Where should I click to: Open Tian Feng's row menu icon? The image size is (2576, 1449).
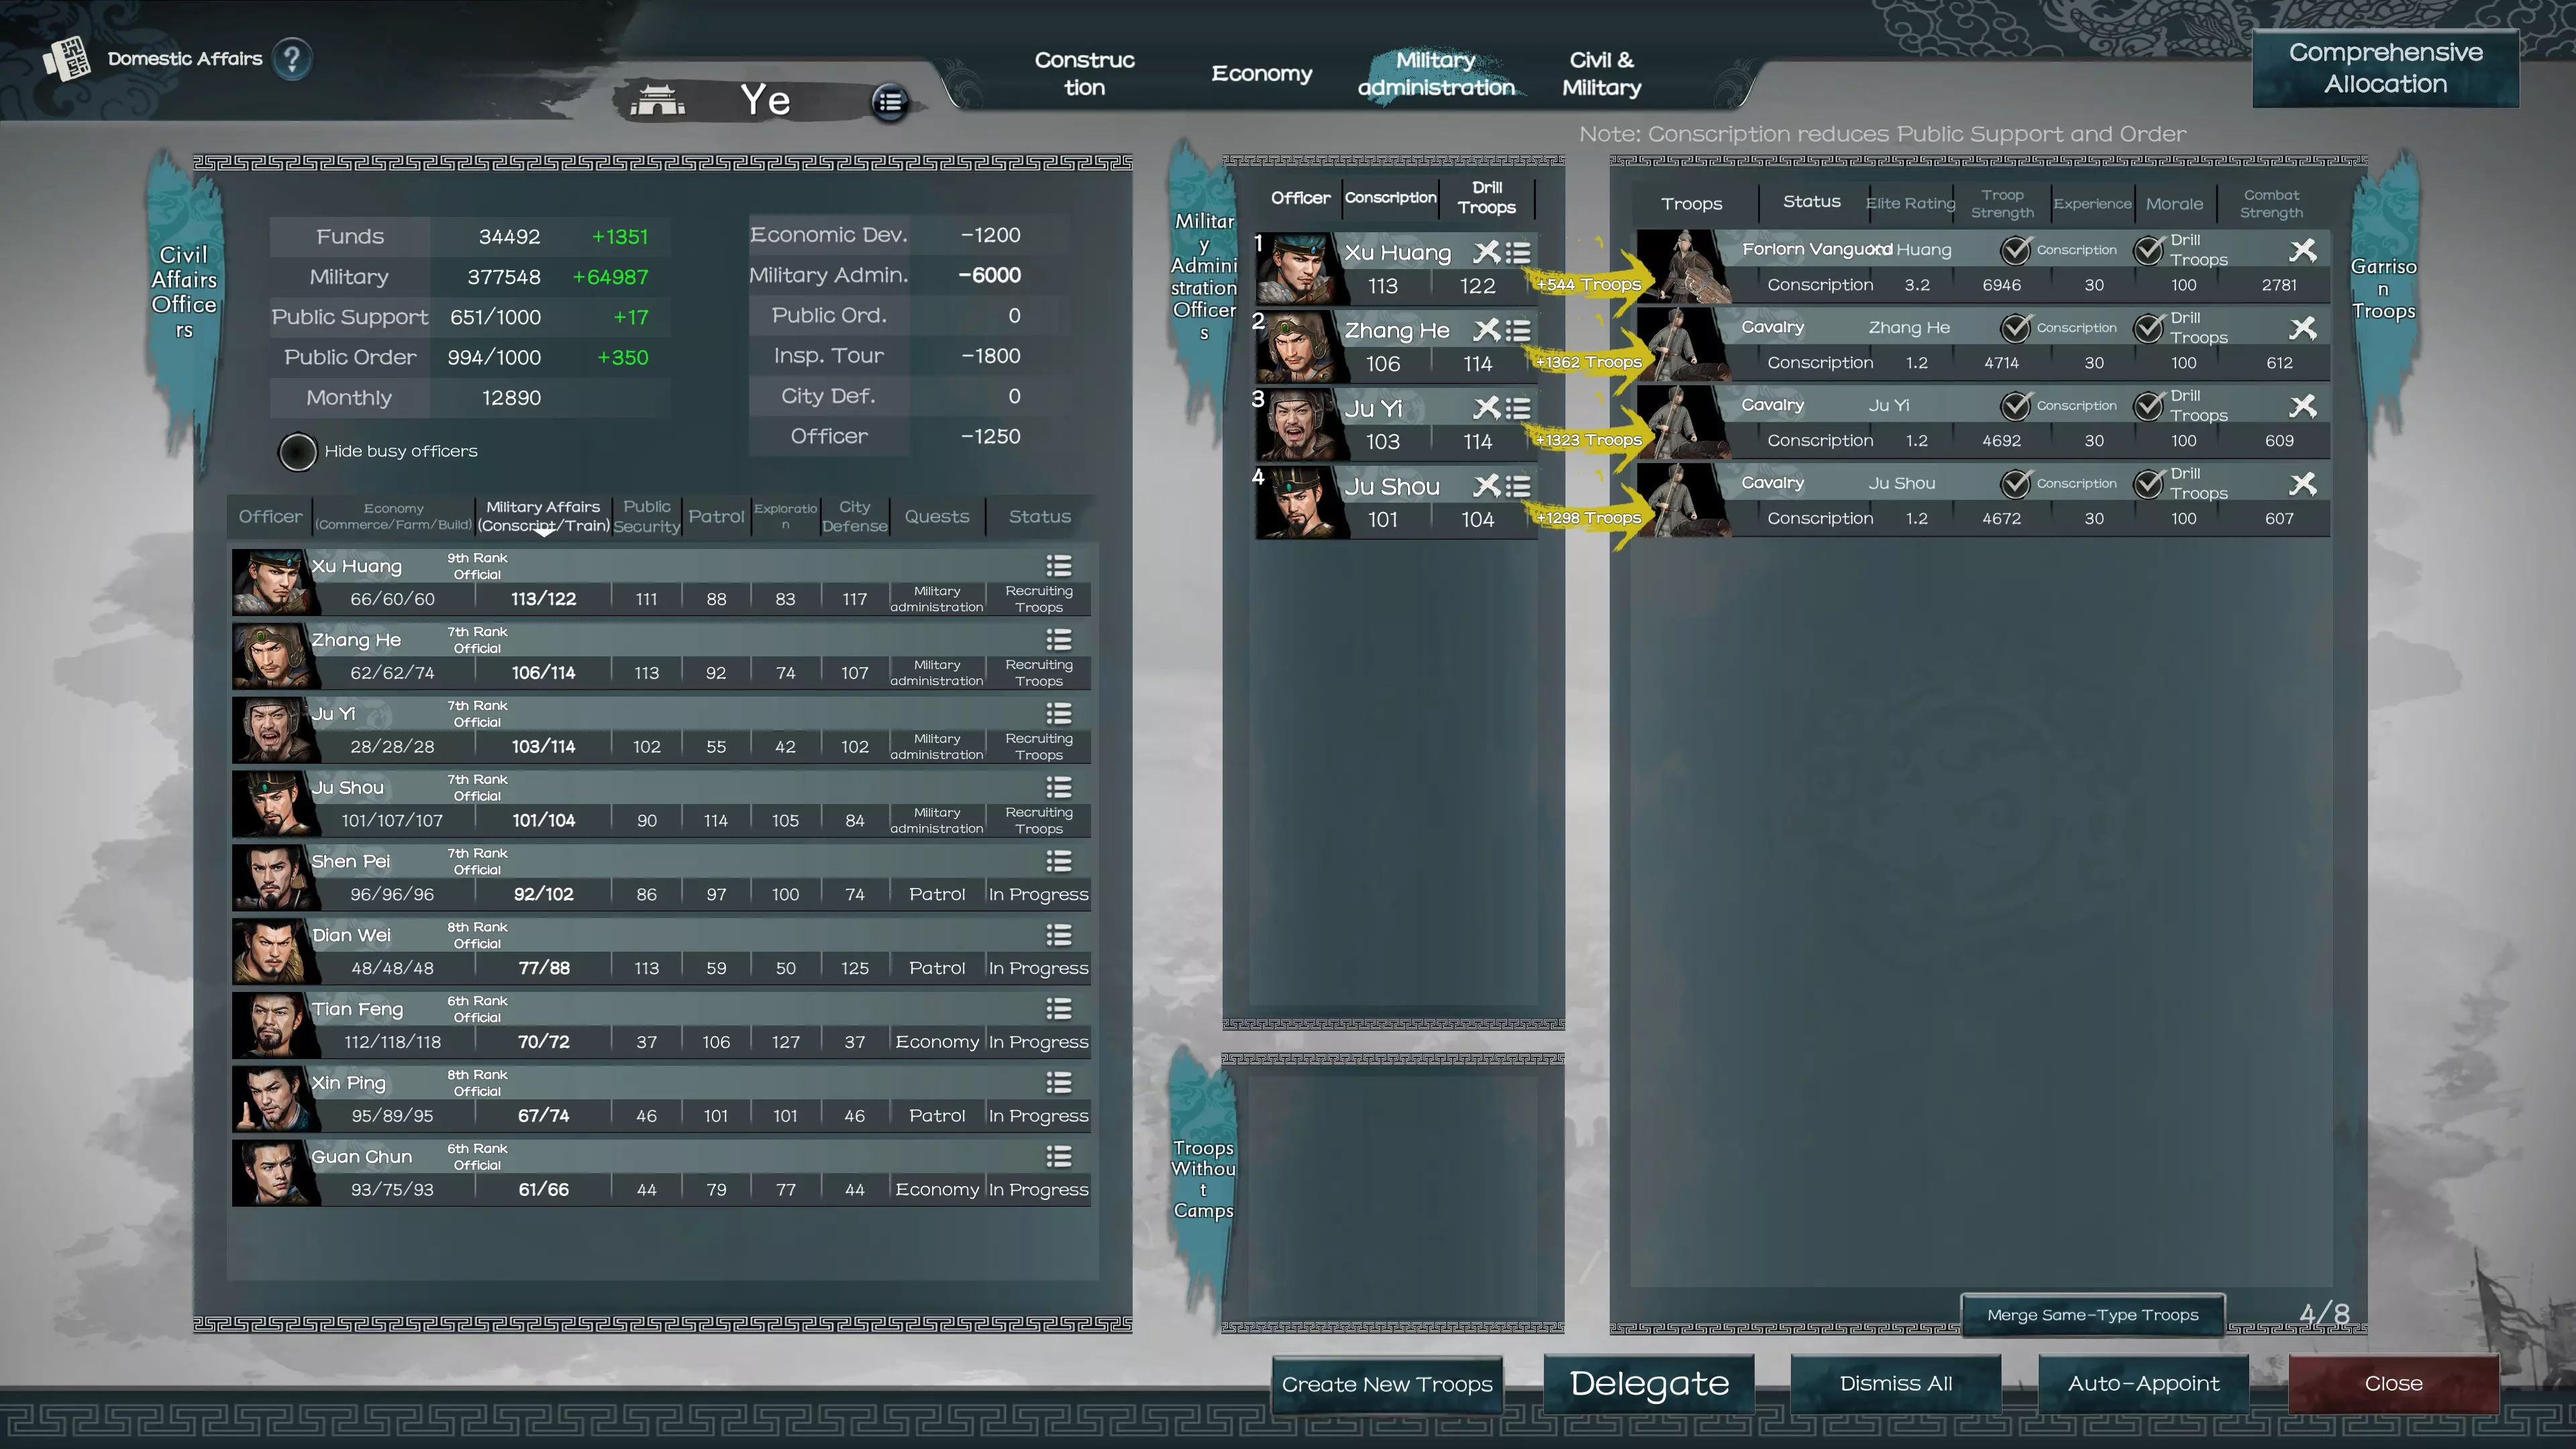point(1058,1009)
